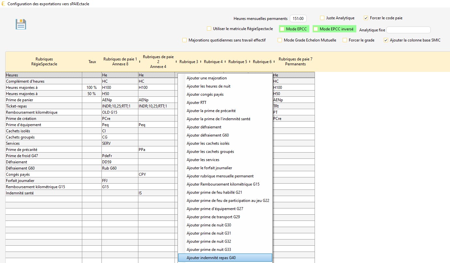The image size is (450, 263).
Task: Pick Ajouter prime de transport G29
Action: point(213,217)
